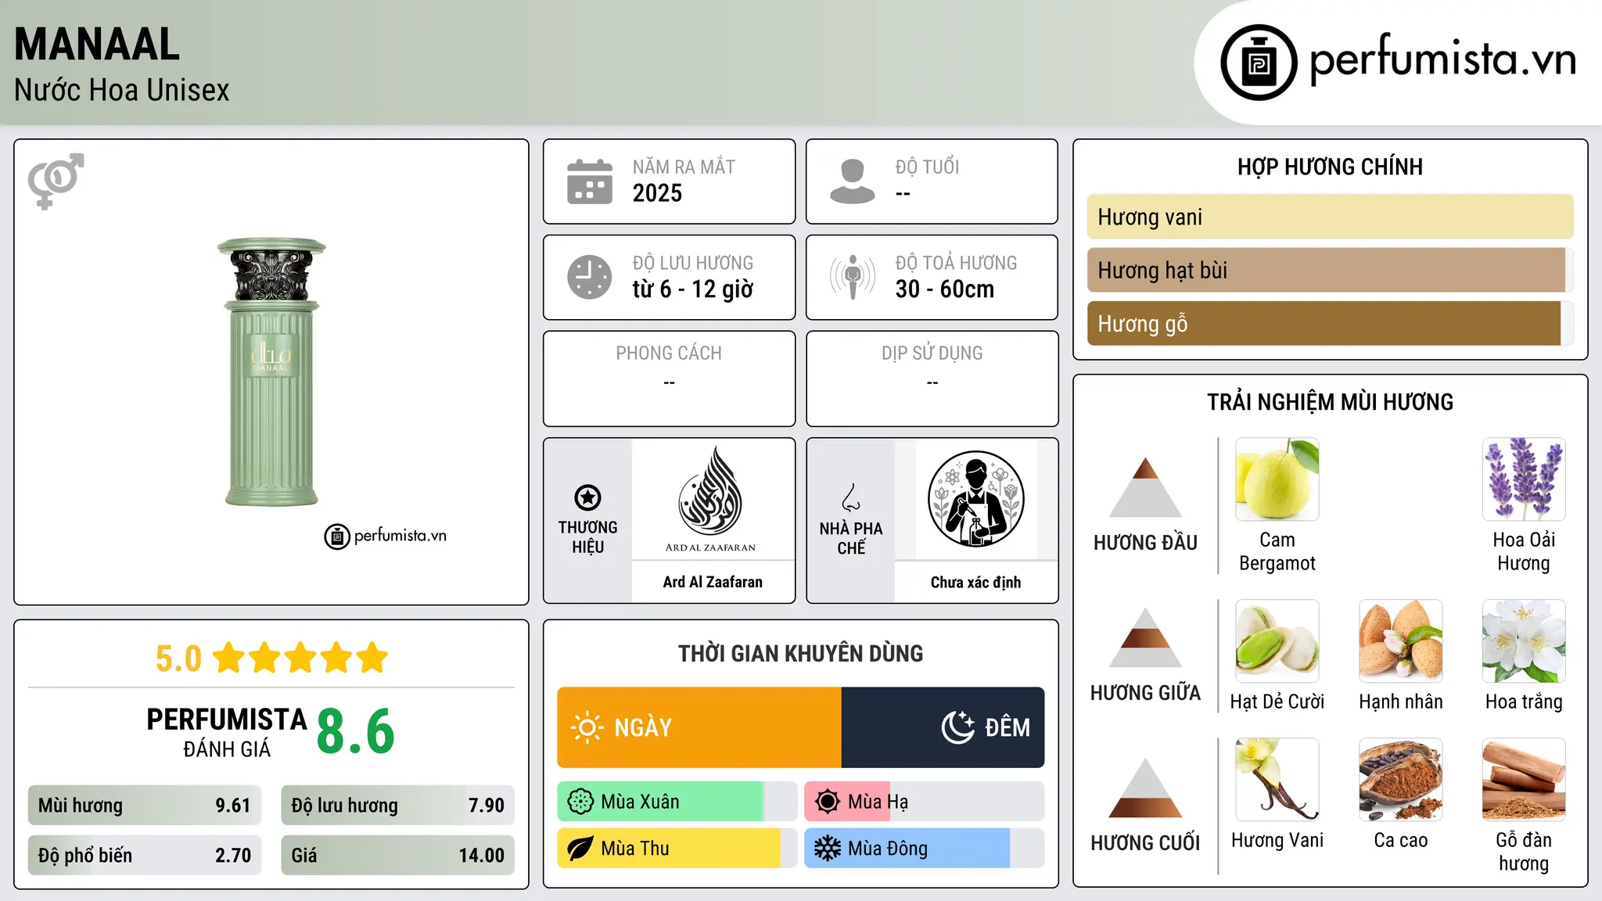
Task: Open the Ard Al Zaafaran brand name link
Action: click(x=713, y=582)
